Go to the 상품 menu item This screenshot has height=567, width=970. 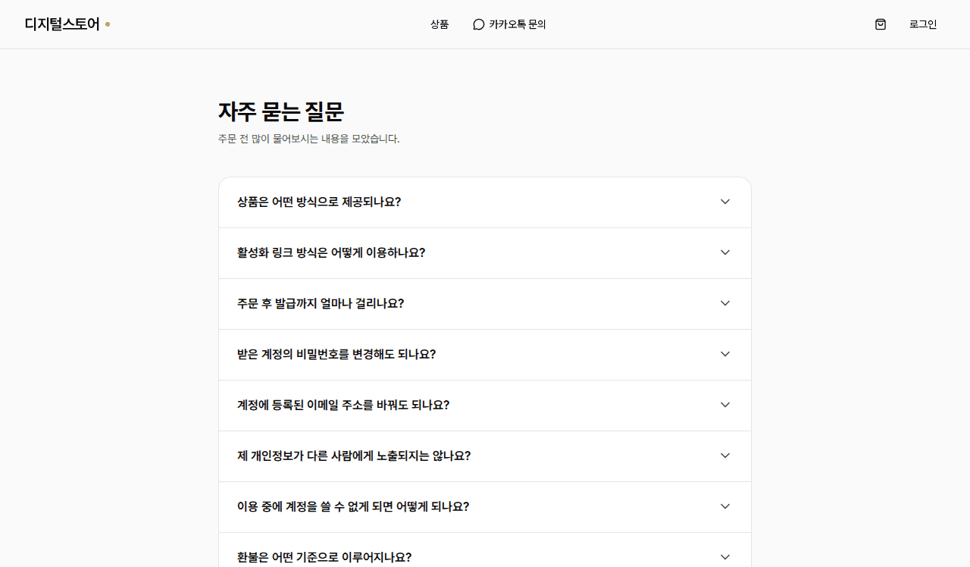(x=440, y=24)
